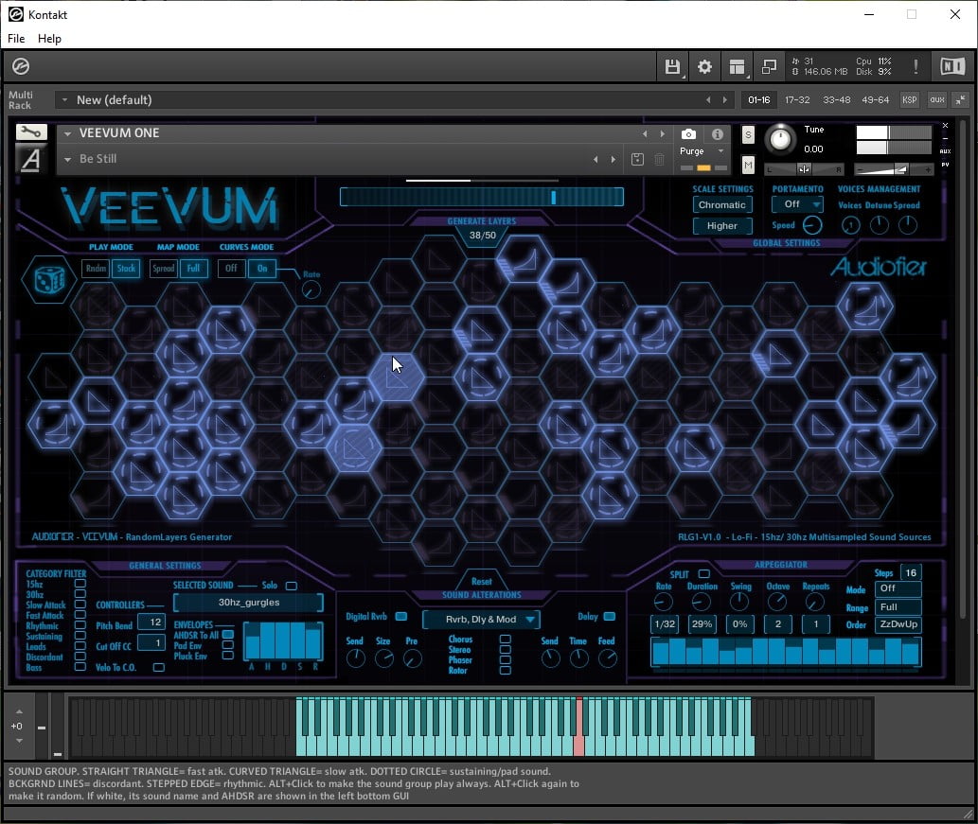Shift keyboard octave up with the arrow

coord(19,711)
